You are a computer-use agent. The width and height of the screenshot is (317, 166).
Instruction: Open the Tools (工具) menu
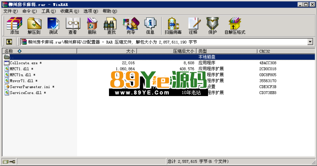[48, 11]
